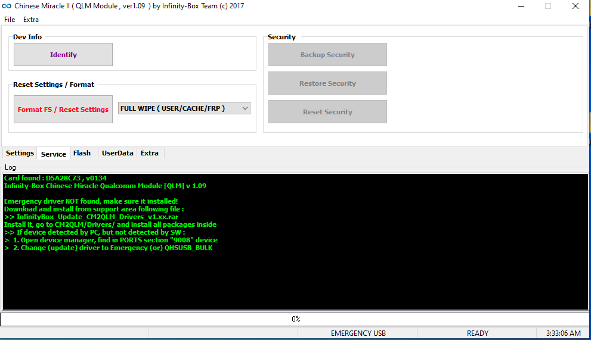Click the Backup Security button
Screen dimensions: 591x340
[327, 55]
